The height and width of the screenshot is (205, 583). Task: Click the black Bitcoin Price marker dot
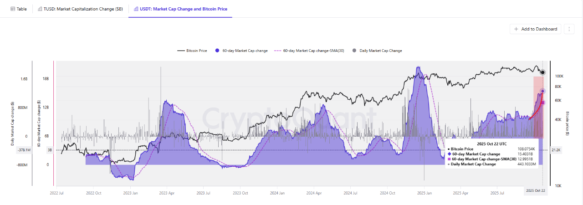coord(542,72)
